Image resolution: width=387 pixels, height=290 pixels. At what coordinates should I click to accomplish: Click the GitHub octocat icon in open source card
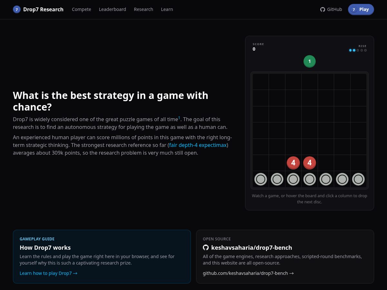[x=206, y=247]
